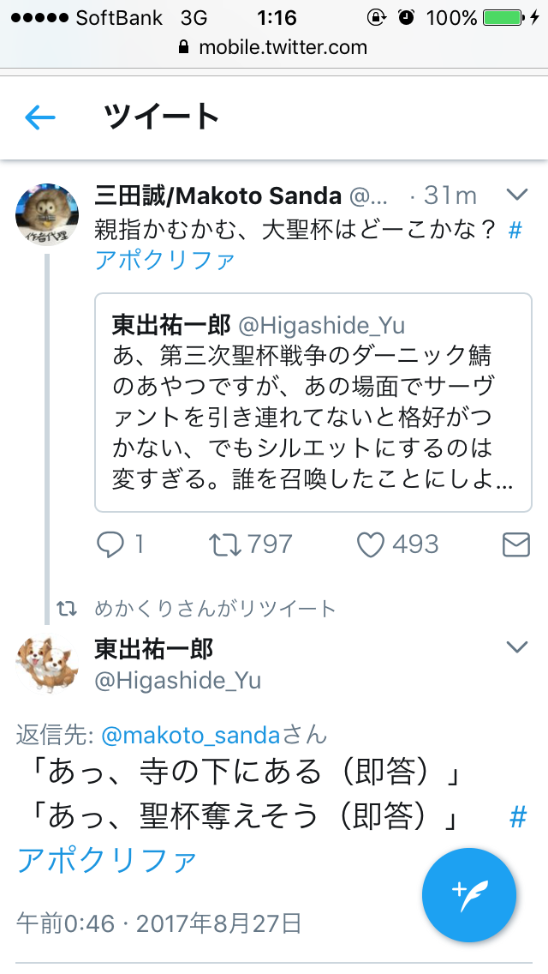548x974 pixels.
Task: Tap the mobile.twitter.com address bar
Action: pyautogui.click(x=274, y=48)
